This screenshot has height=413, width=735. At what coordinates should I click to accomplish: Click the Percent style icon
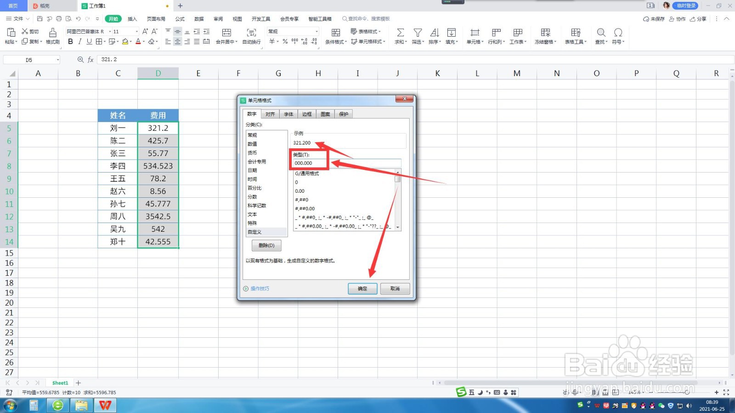[285, 41]
